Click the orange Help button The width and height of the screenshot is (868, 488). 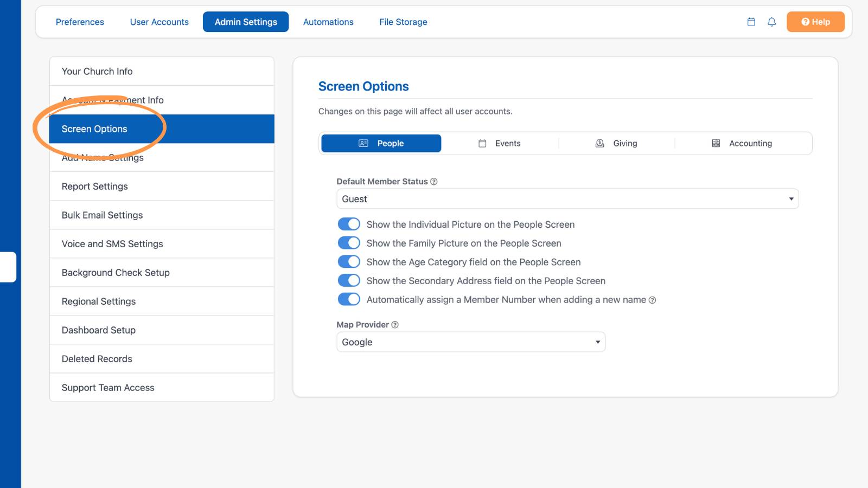pyautogui.click(x=815, y=22)
